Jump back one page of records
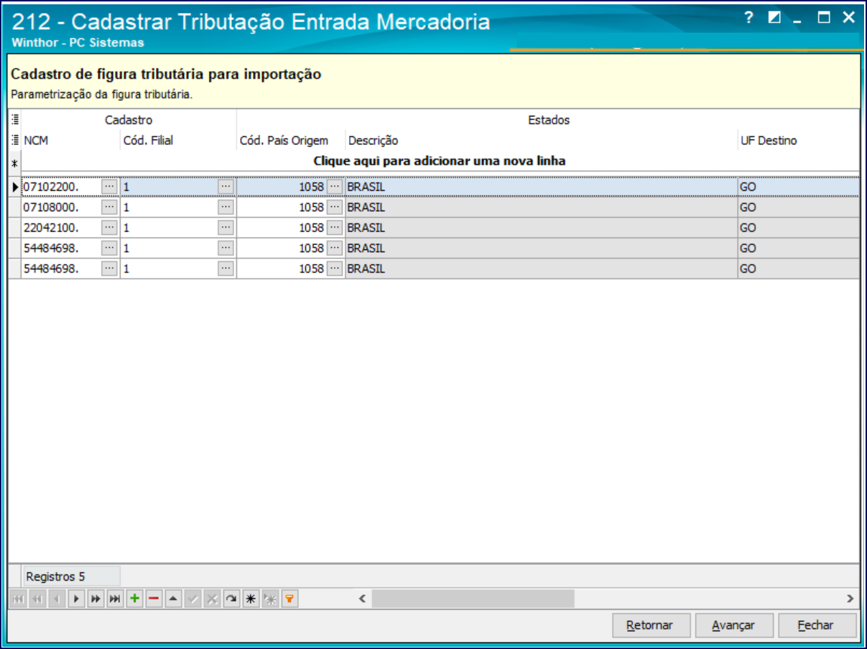Viewport: 867px width, 649px height. [x=38, y=599]
